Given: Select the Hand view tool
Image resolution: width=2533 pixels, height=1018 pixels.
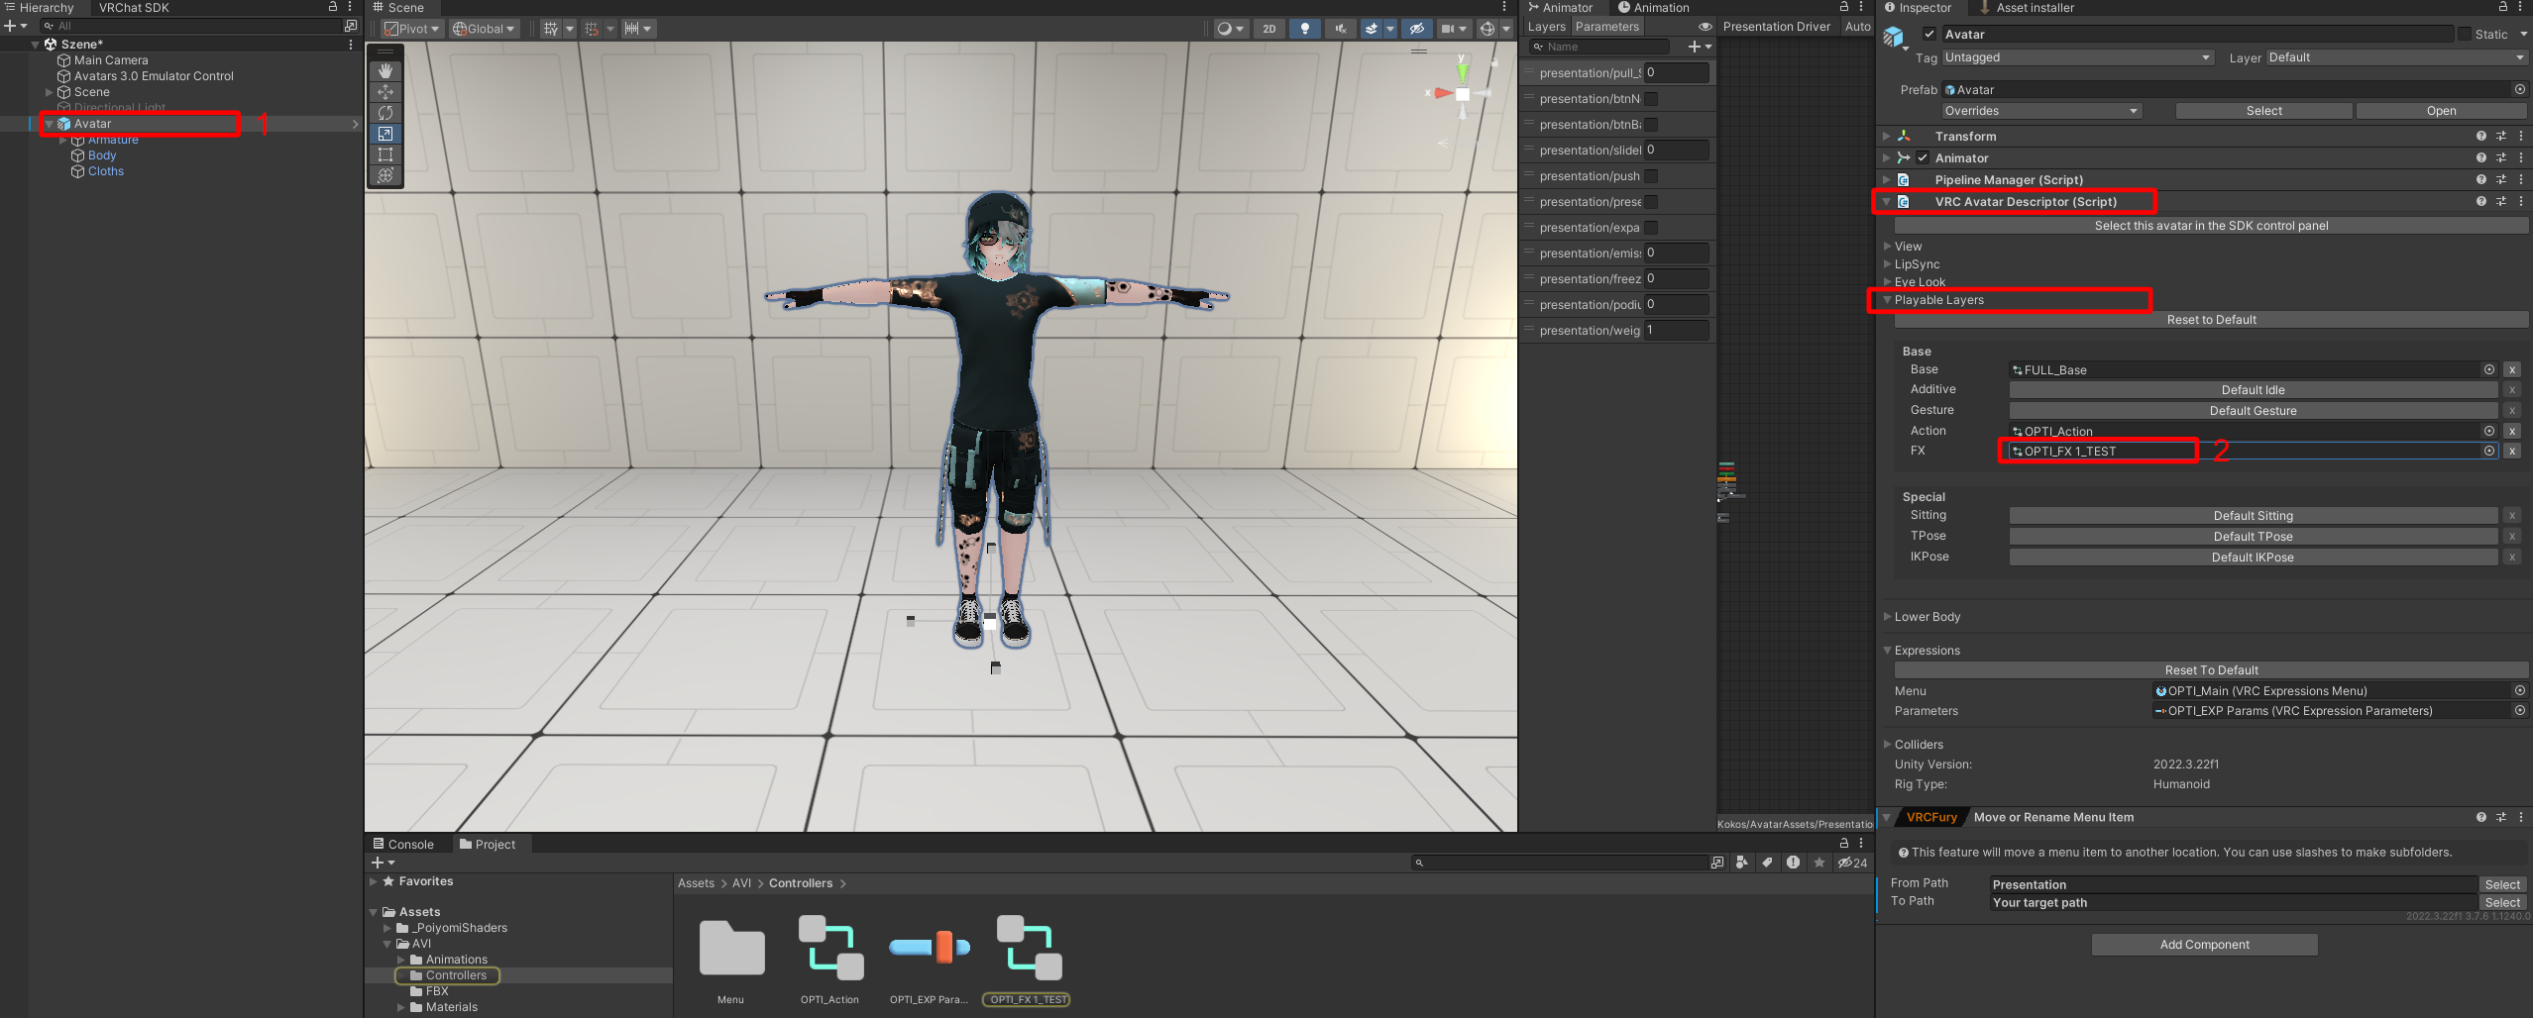Looking at the screenshot, I should 385,71.
